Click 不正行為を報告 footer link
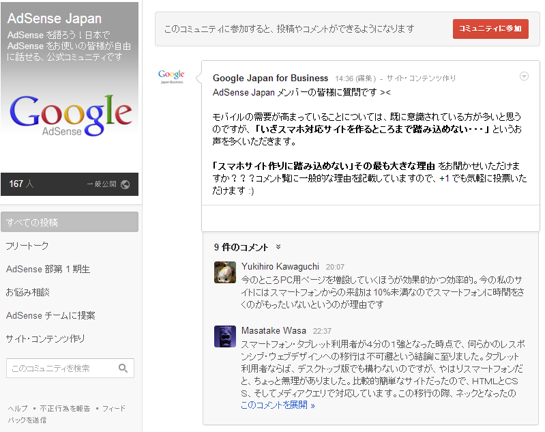Viewport: 545px width, 432px height. click(65, 408)
